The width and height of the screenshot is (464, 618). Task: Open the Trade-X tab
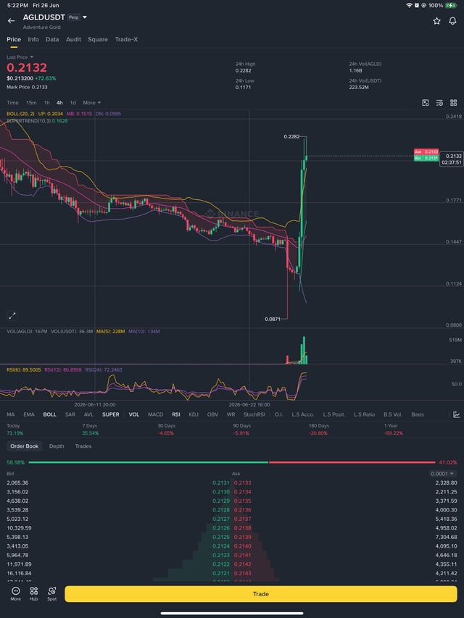(x=126, y=39)
